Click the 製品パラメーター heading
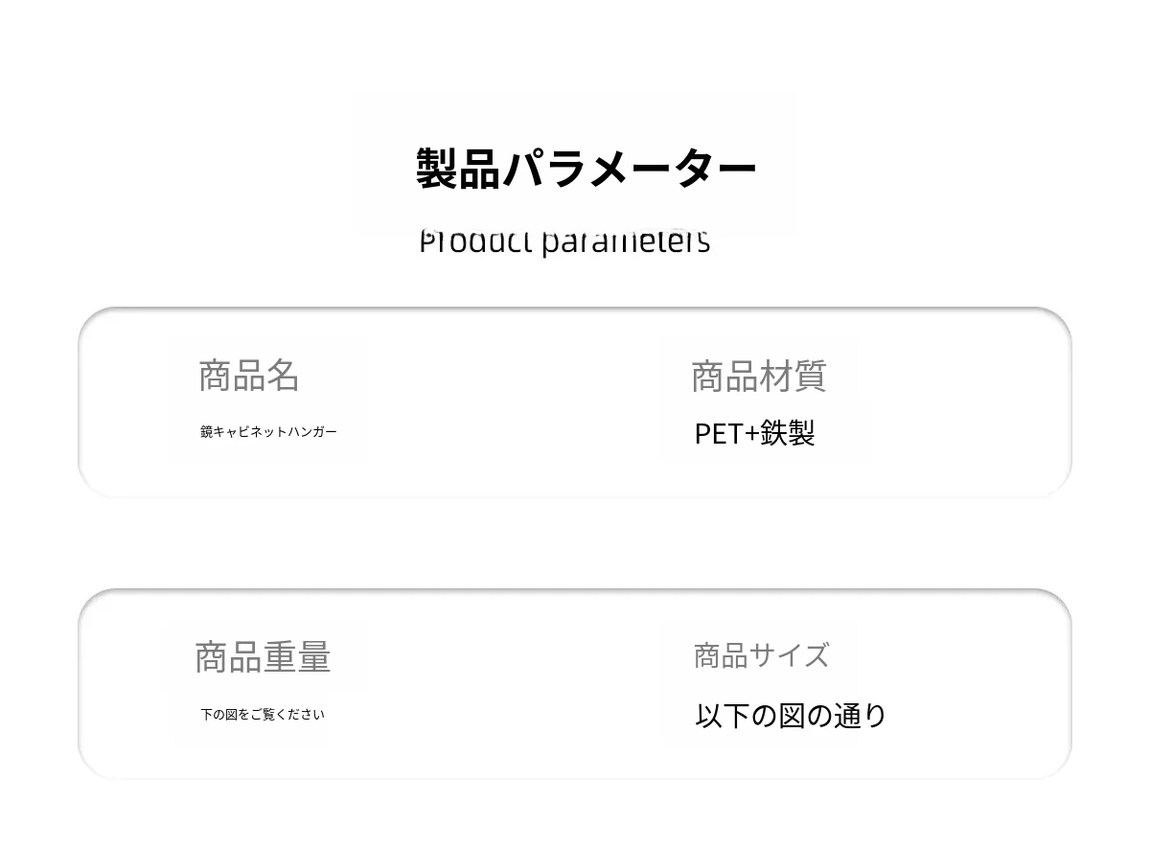The width and height of the screenshot is (1150, 847). (586, 169)
